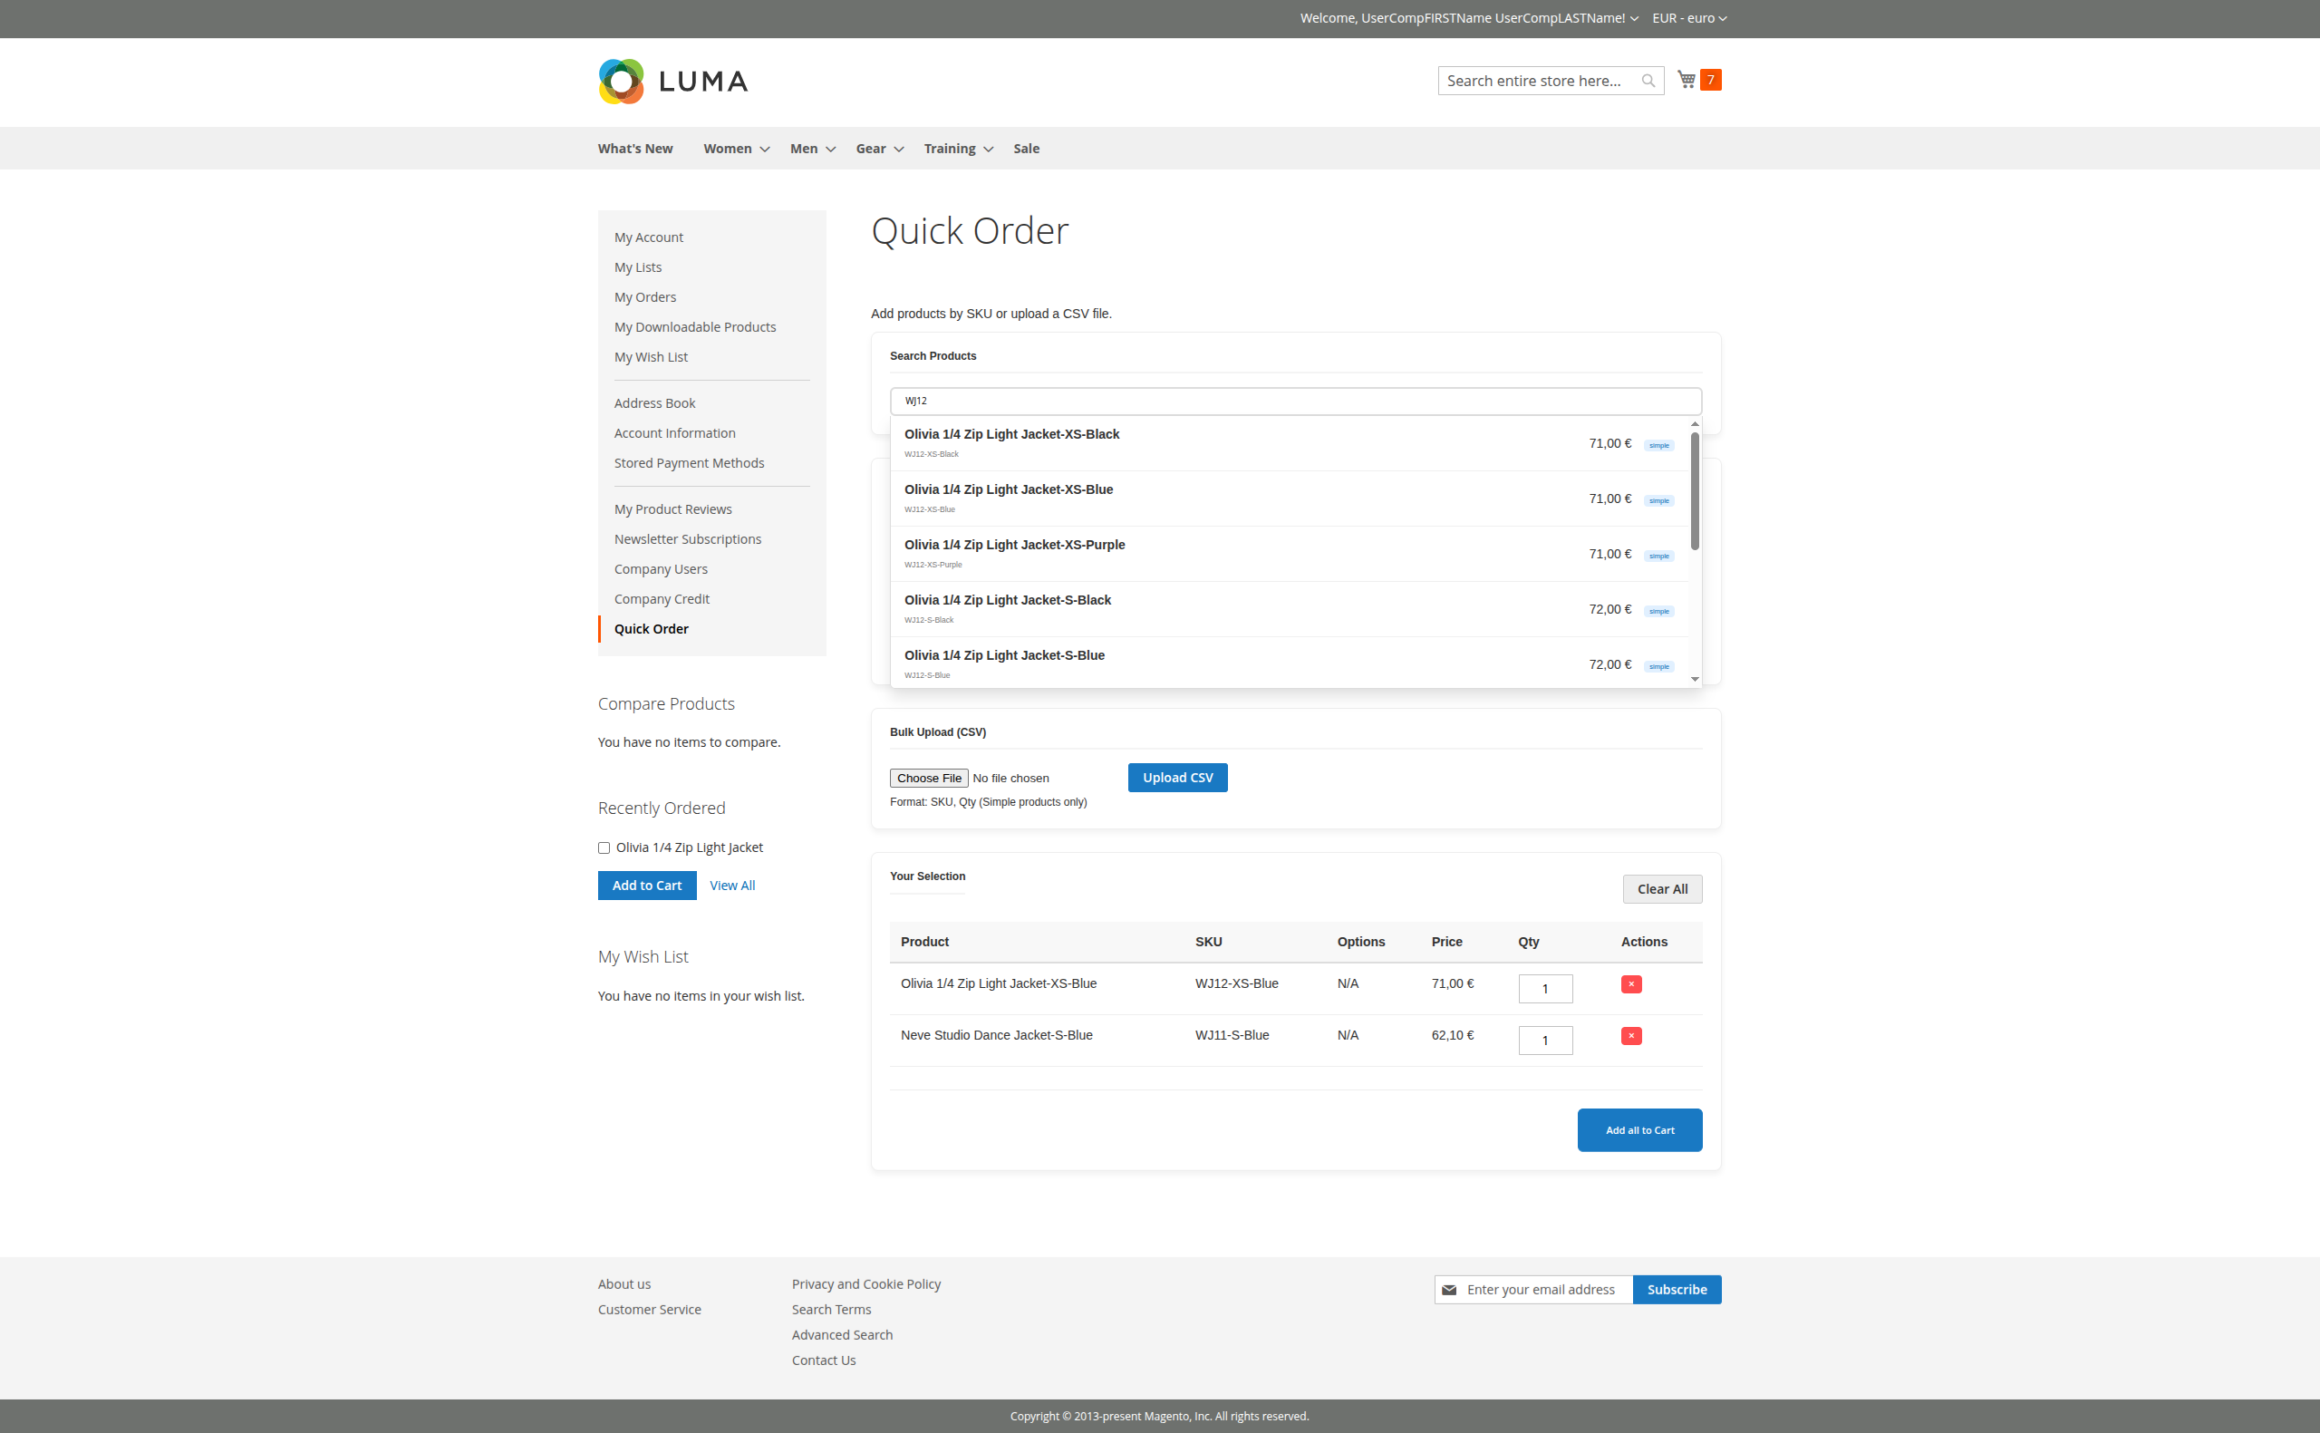Open search using the magnifier icon
Image resolution: width=2320 pixels, height=1433 pixels.
pyautogui.click(x=1649, y=80)
